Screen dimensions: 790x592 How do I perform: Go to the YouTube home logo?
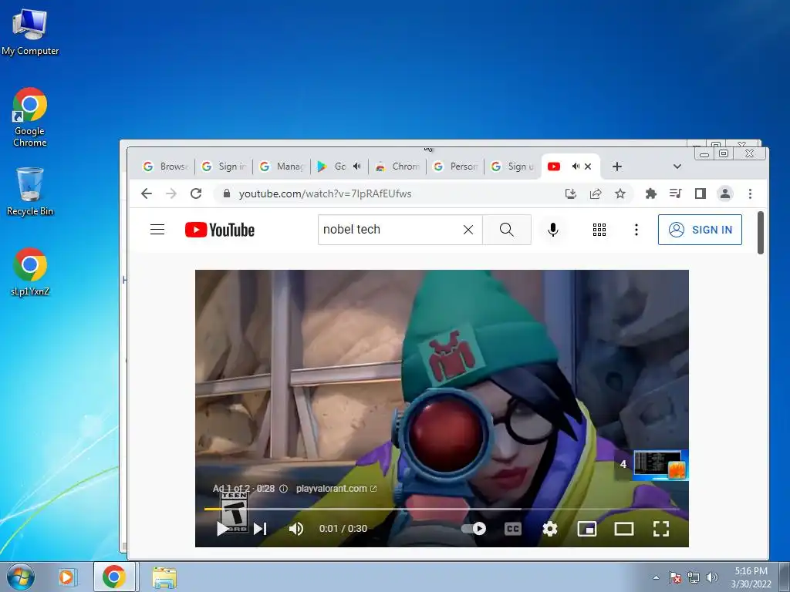coord(220,230)
